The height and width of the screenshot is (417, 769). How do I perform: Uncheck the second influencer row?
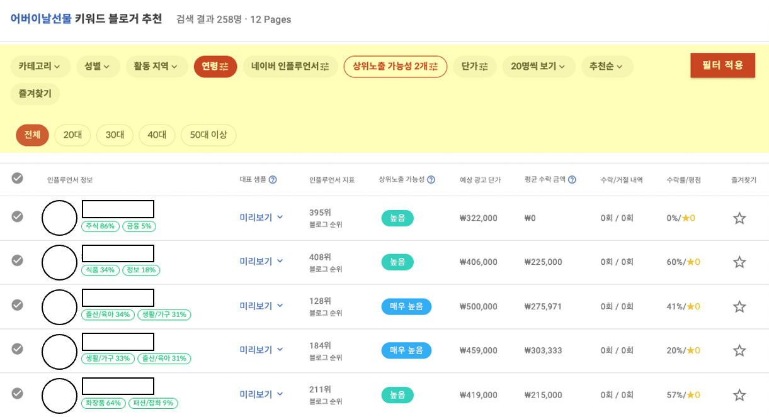(18, 262)
